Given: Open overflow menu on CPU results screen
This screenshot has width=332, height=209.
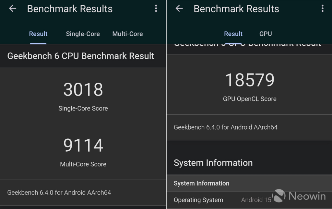Looking at the screenshot, I should click(156, 9).
